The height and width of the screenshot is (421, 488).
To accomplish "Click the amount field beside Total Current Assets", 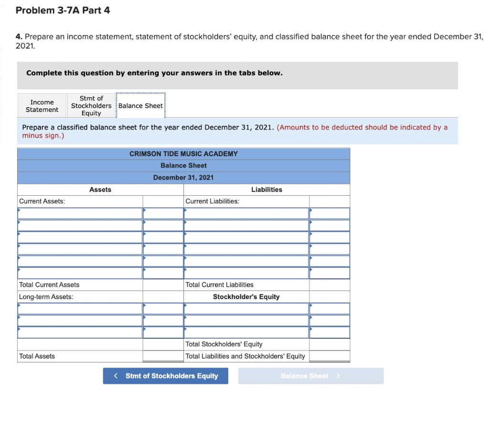I will click(163, 284).
